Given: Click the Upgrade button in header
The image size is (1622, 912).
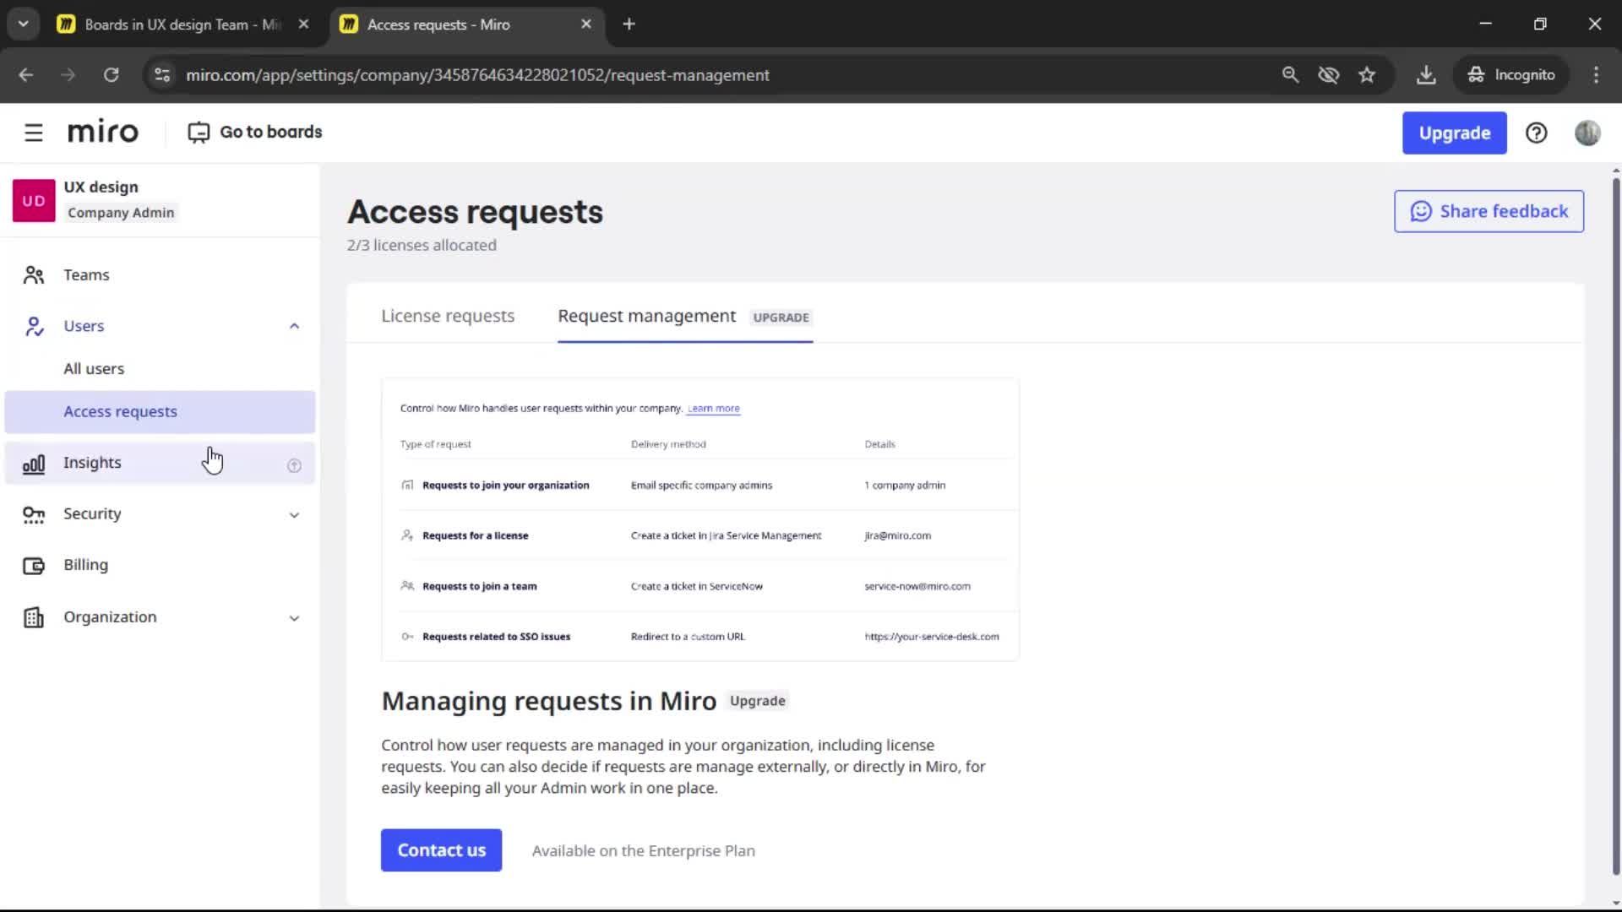Looking at the screenshot, I should click(x=1454, y=133).
